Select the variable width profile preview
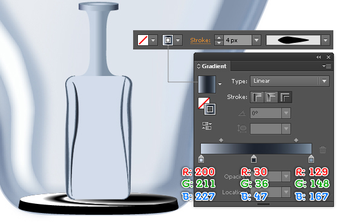This screenshot has height=222, width=363. coord(293,40)
